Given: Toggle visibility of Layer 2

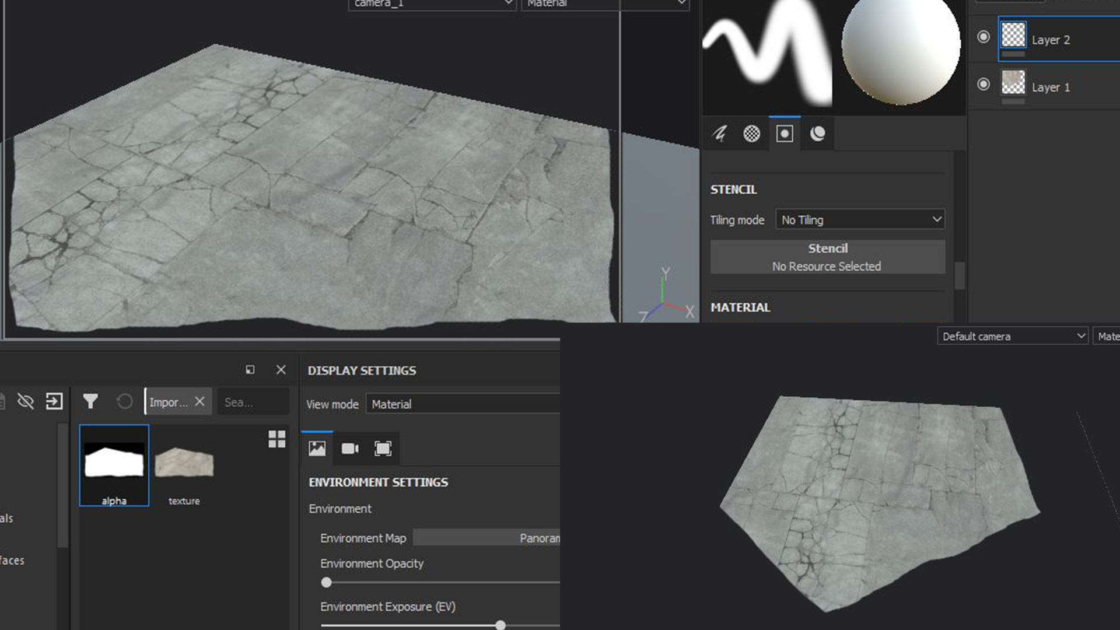Looking at the screenshot, I should (x=983, y=37).
